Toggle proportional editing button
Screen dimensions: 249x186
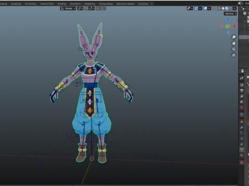pos(98,8)
